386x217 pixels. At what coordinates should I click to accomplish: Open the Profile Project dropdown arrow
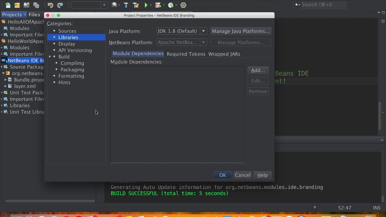coord(176,5)
